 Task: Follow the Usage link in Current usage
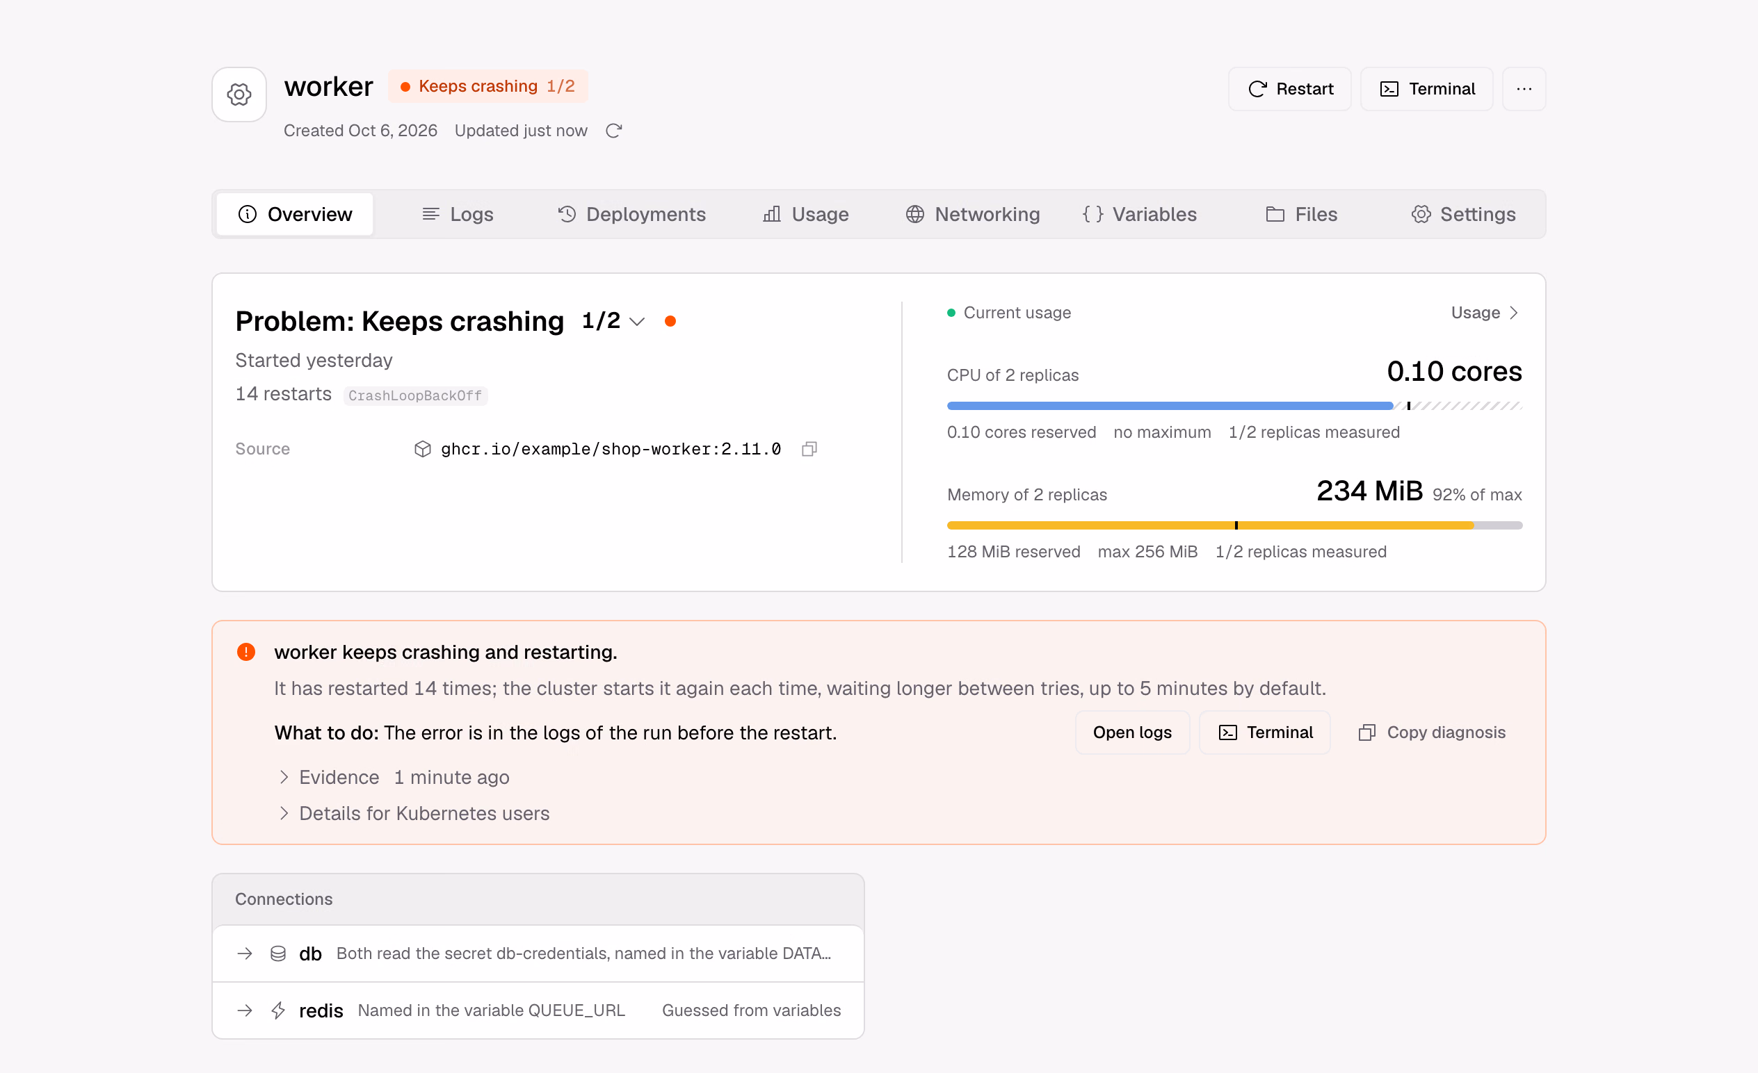pyautogui.click(x=1484, y=312)
